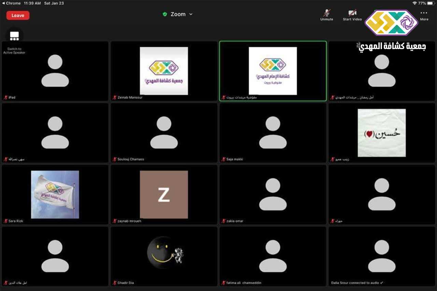This screenshot has width=437, height=291.
Task: Click zaynab mroueh's Z avatar
Action: (x=164, y=194)
